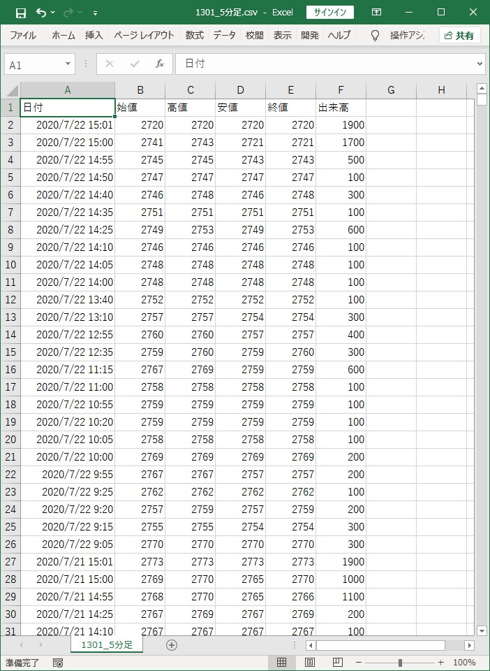The width and height of the screenshot is (490, 671).
Task: Switch to Normal view icon
Action: (281, 663)
